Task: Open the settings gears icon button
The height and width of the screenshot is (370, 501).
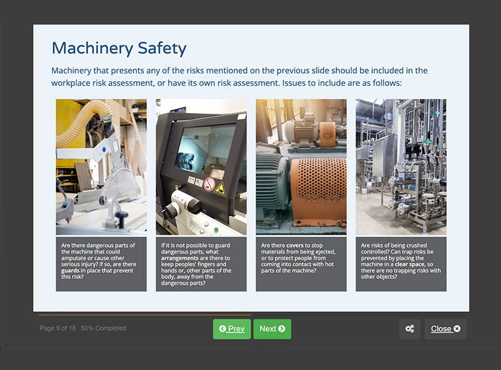Action: (409, 329)
